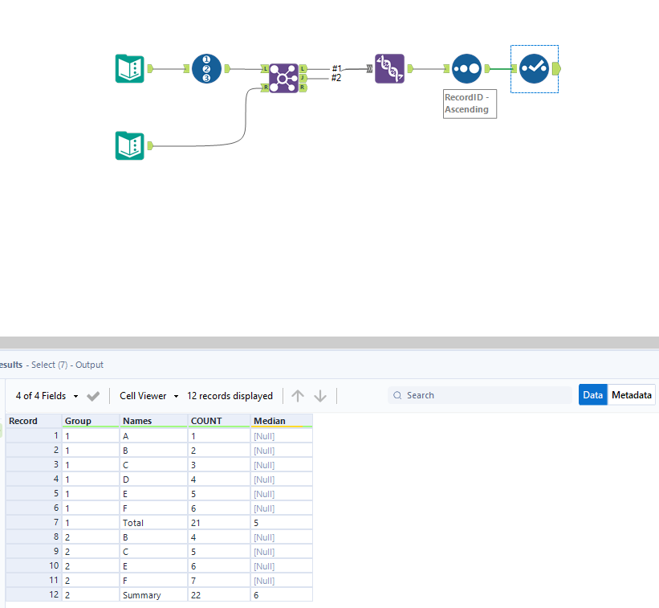This screenshot has width=659, height=608.
Task: Select the second Input Data tool
Action: pyautogui.click(x=129, y=145)
